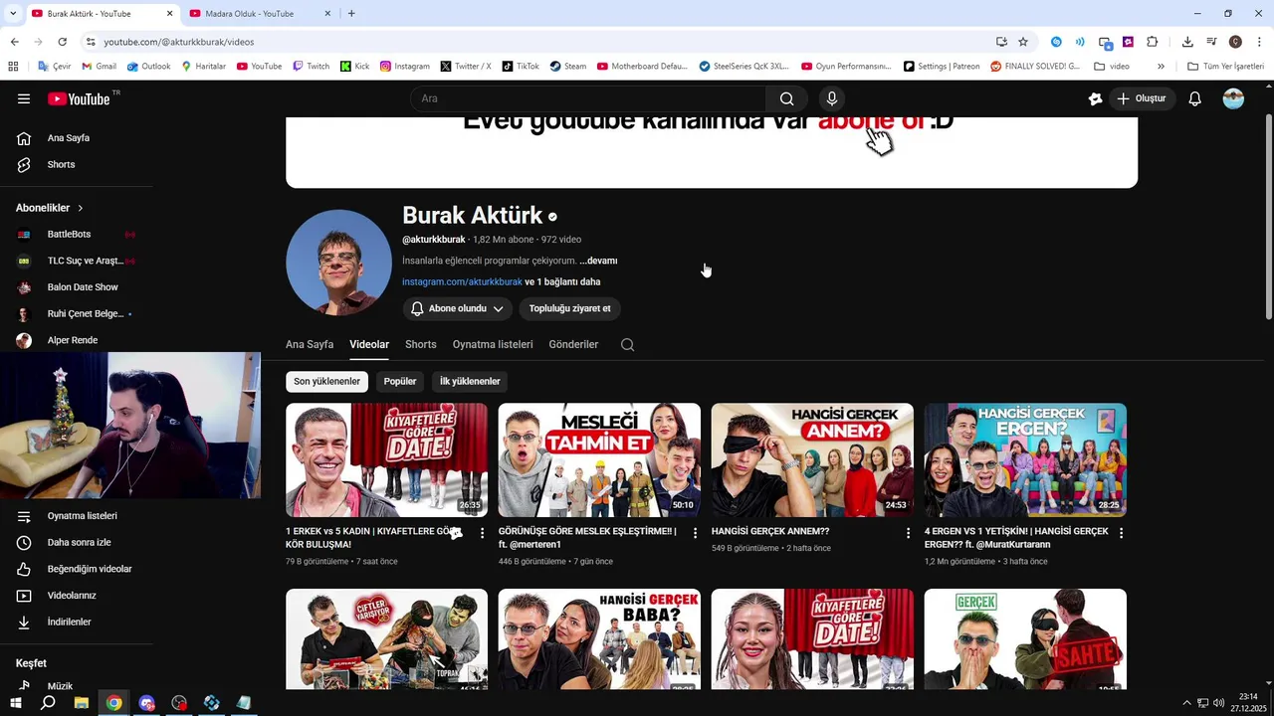Open instagram.com/akturkkburak link
Image resolution: width=1274 pixels, height=716 pixels.
462,281
